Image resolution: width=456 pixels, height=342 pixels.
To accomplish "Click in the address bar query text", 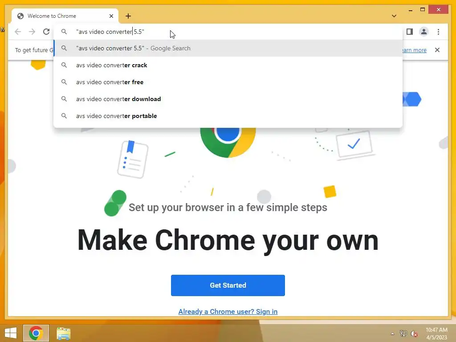I will point(110,32).
